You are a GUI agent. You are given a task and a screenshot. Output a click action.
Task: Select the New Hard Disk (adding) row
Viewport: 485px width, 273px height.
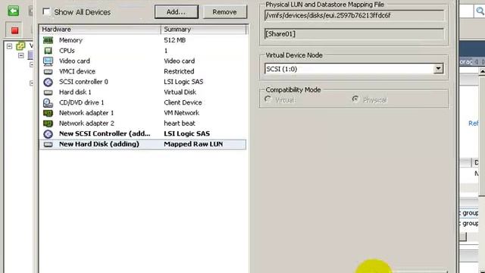143,144
